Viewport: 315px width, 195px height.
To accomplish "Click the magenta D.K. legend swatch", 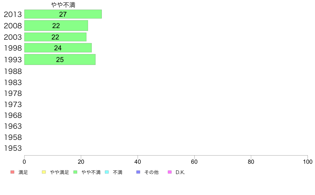I will [x=170, y=172].
